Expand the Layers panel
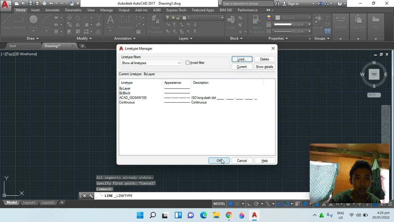Viewport: 394px width, 222px height. point(186,38)
